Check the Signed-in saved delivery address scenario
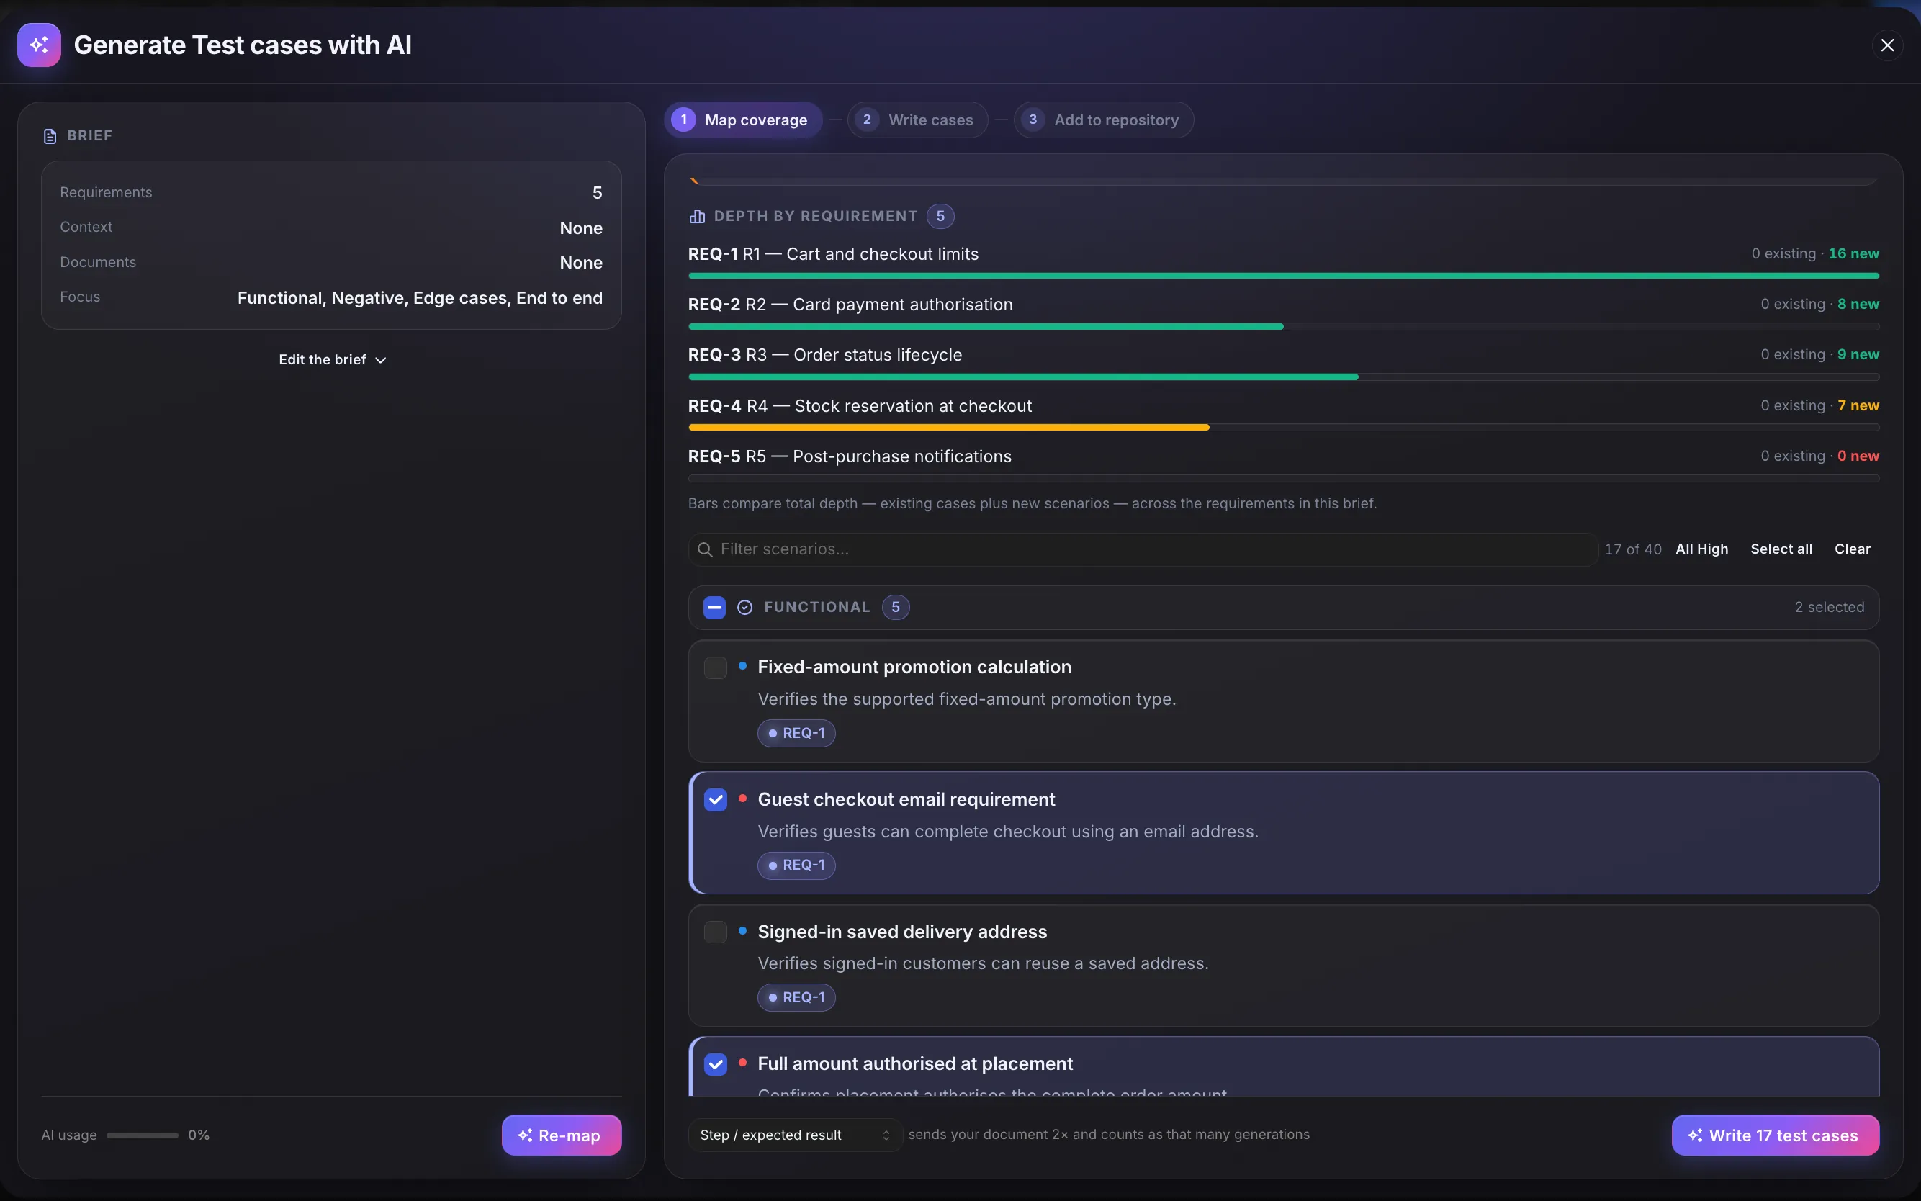The image size is (1921, 1201). [x=716, y=932]
